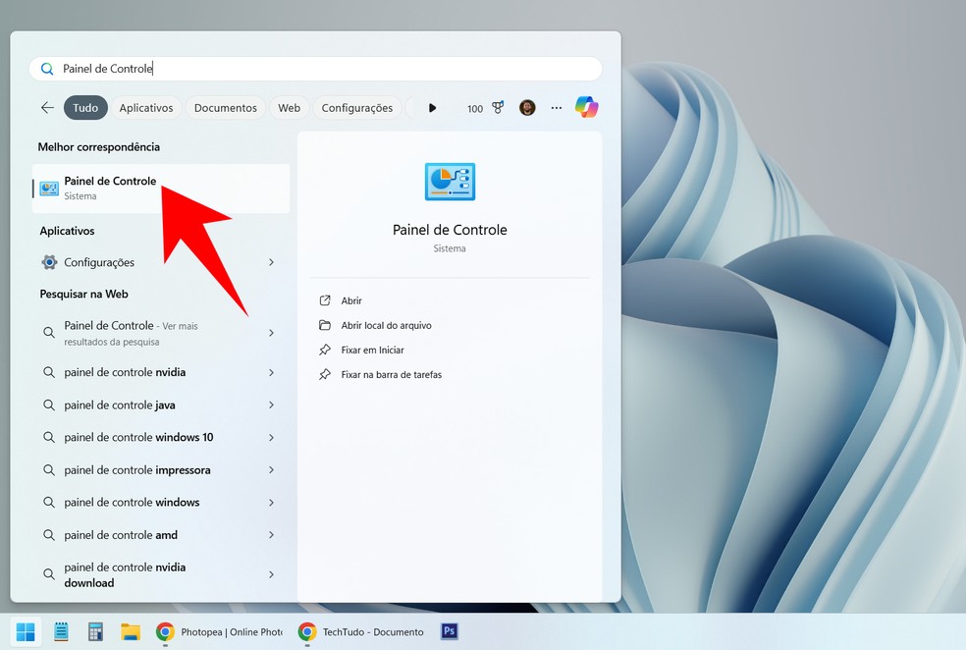
Task: Go back with the left arrow icon
Action: tap(47, 108)
